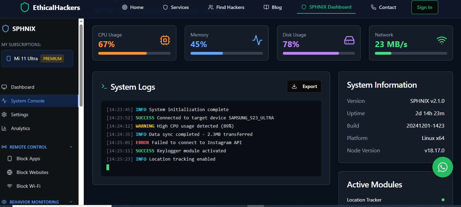Open the WhatsApp chat floating button
The height and width of the screenshot is (207, 461).
pyautogui.click(x=442, y=167)
